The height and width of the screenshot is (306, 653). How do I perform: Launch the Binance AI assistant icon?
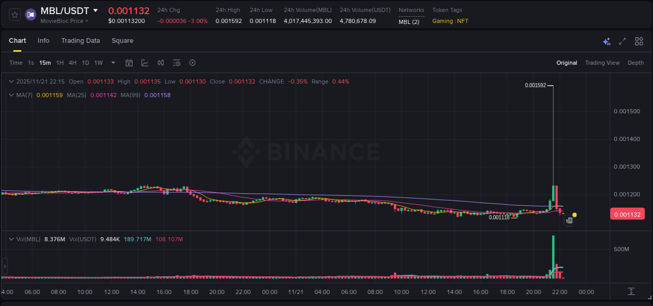(x=606, y=41)
